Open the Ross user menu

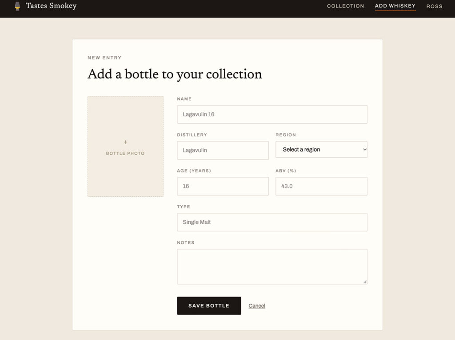pyautogui.click(x=434, y=6)
